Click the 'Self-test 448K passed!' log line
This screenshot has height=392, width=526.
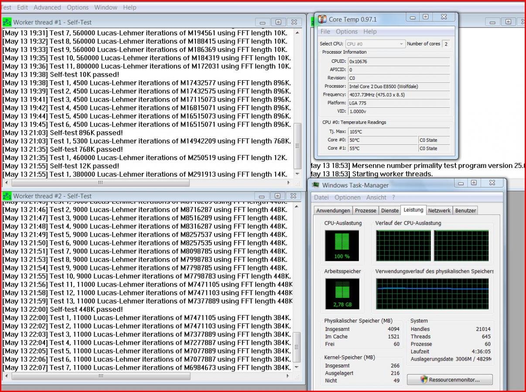pyautogui.click(x=63, y=309)
